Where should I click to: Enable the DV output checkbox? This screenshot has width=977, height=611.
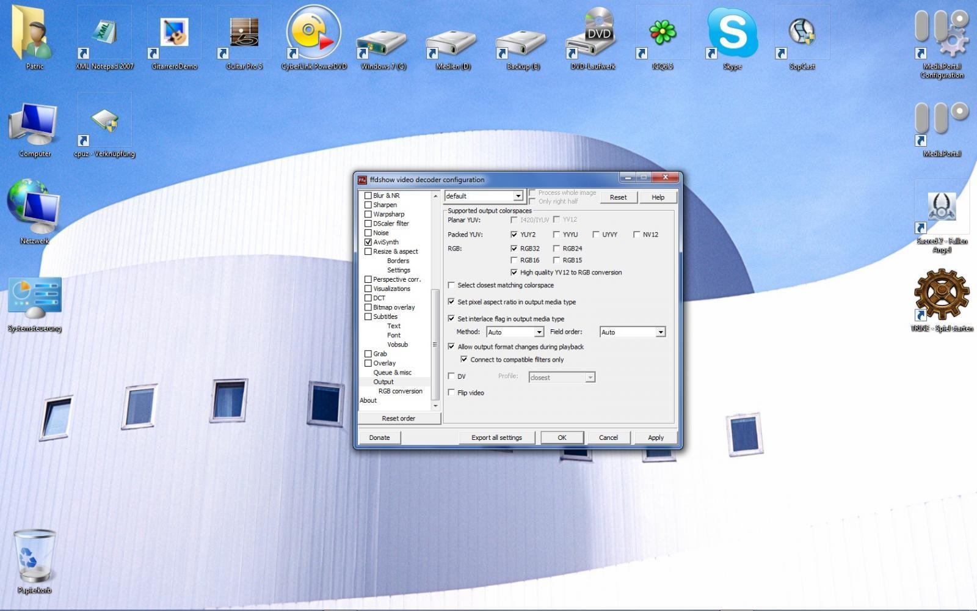click(x=451, y=376)
